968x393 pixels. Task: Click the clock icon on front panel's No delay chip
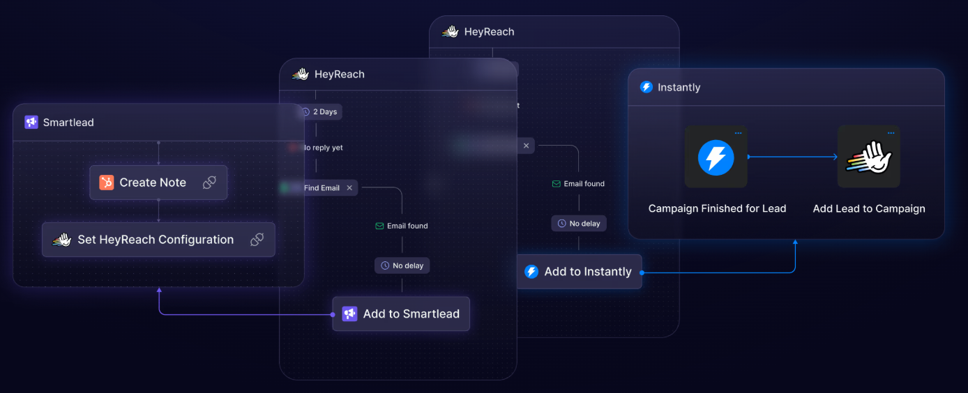pyautogui.click(x=384, y=265)
